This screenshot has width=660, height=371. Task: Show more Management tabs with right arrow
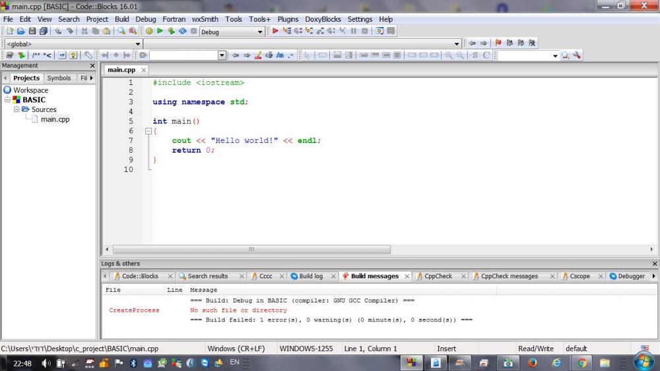[91, 78]
